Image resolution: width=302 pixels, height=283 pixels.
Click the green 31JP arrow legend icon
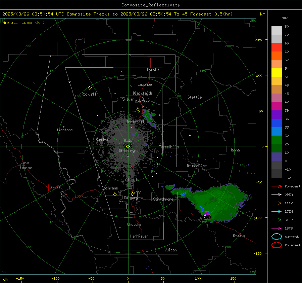coord(276,220)
